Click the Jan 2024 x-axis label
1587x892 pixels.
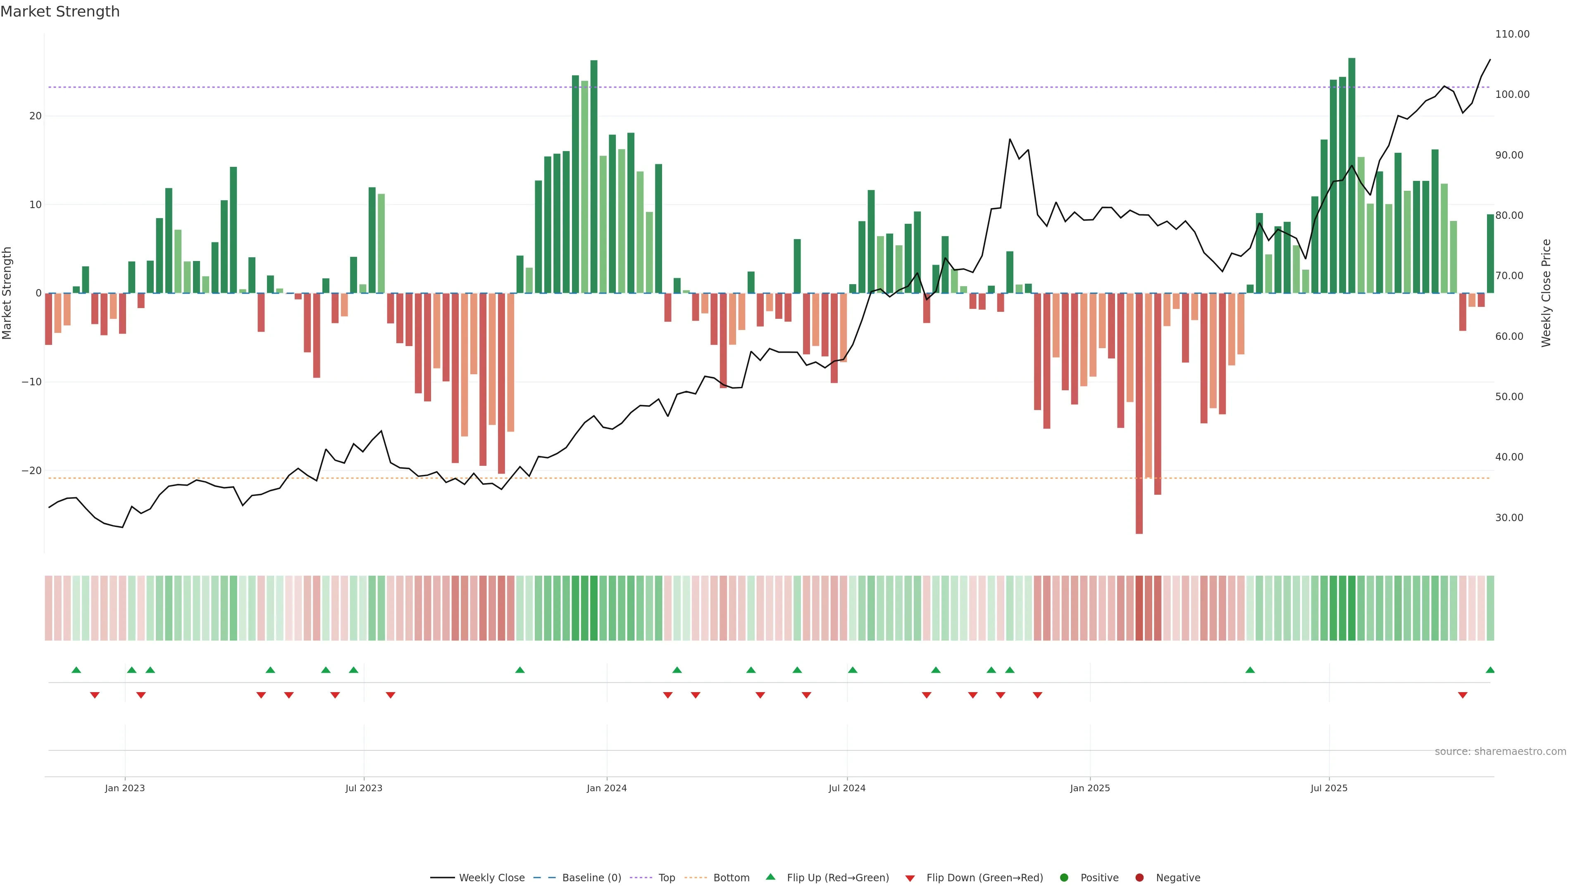606,788
